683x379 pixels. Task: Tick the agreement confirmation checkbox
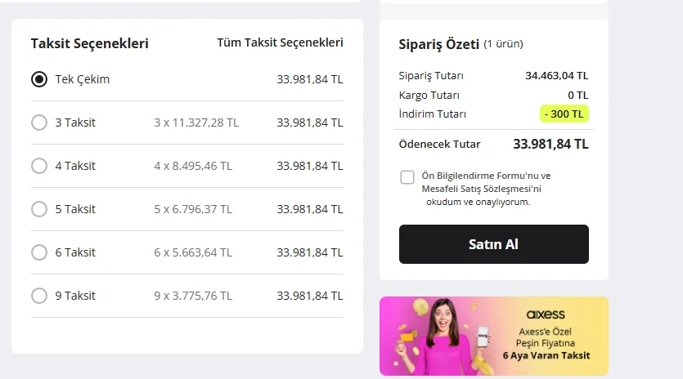[407, 177]
